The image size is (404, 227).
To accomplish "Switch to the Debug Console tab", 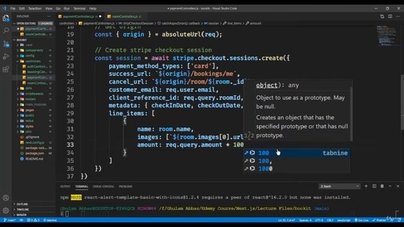I will 103,187.
